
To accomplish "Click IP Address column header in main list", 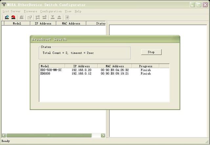I will (x=43, y=23).
